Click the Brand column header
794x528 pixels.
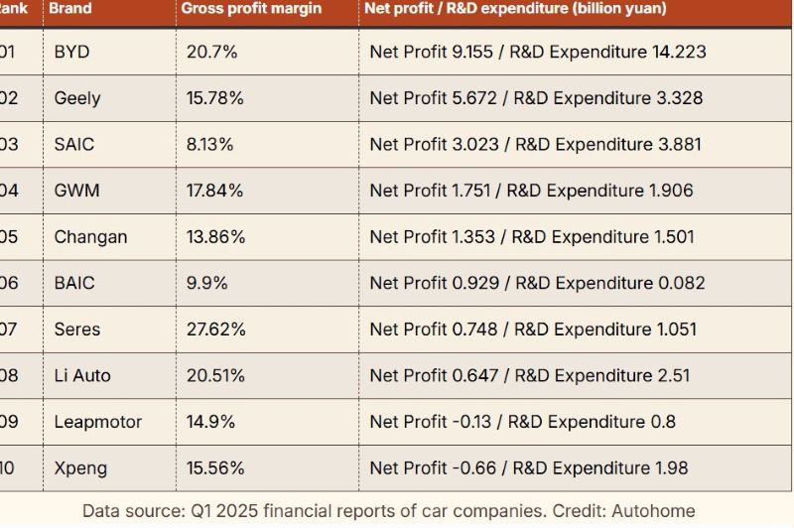(70, 9)
